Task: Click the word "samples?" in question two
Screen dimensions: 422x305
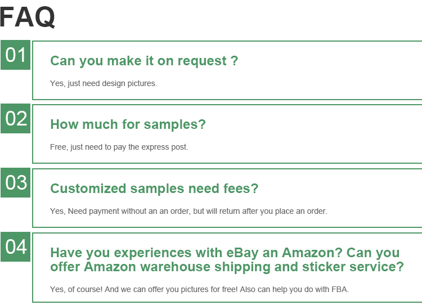Action: [x=175, y=124]
